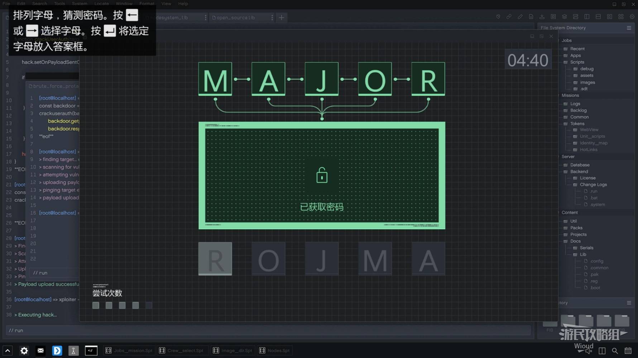This screenshot has height=358, width=638.
Task: Click the unlocked padlock in password box
Action: coord(322,175)
